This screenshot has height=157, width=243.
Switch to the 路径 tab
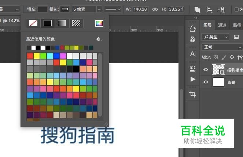[x=237, y=25]
